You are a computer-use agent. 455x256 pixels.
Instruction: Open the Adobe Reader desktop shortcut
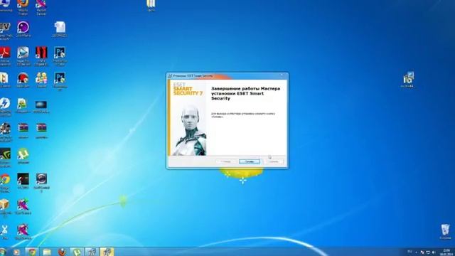[5, 53]
